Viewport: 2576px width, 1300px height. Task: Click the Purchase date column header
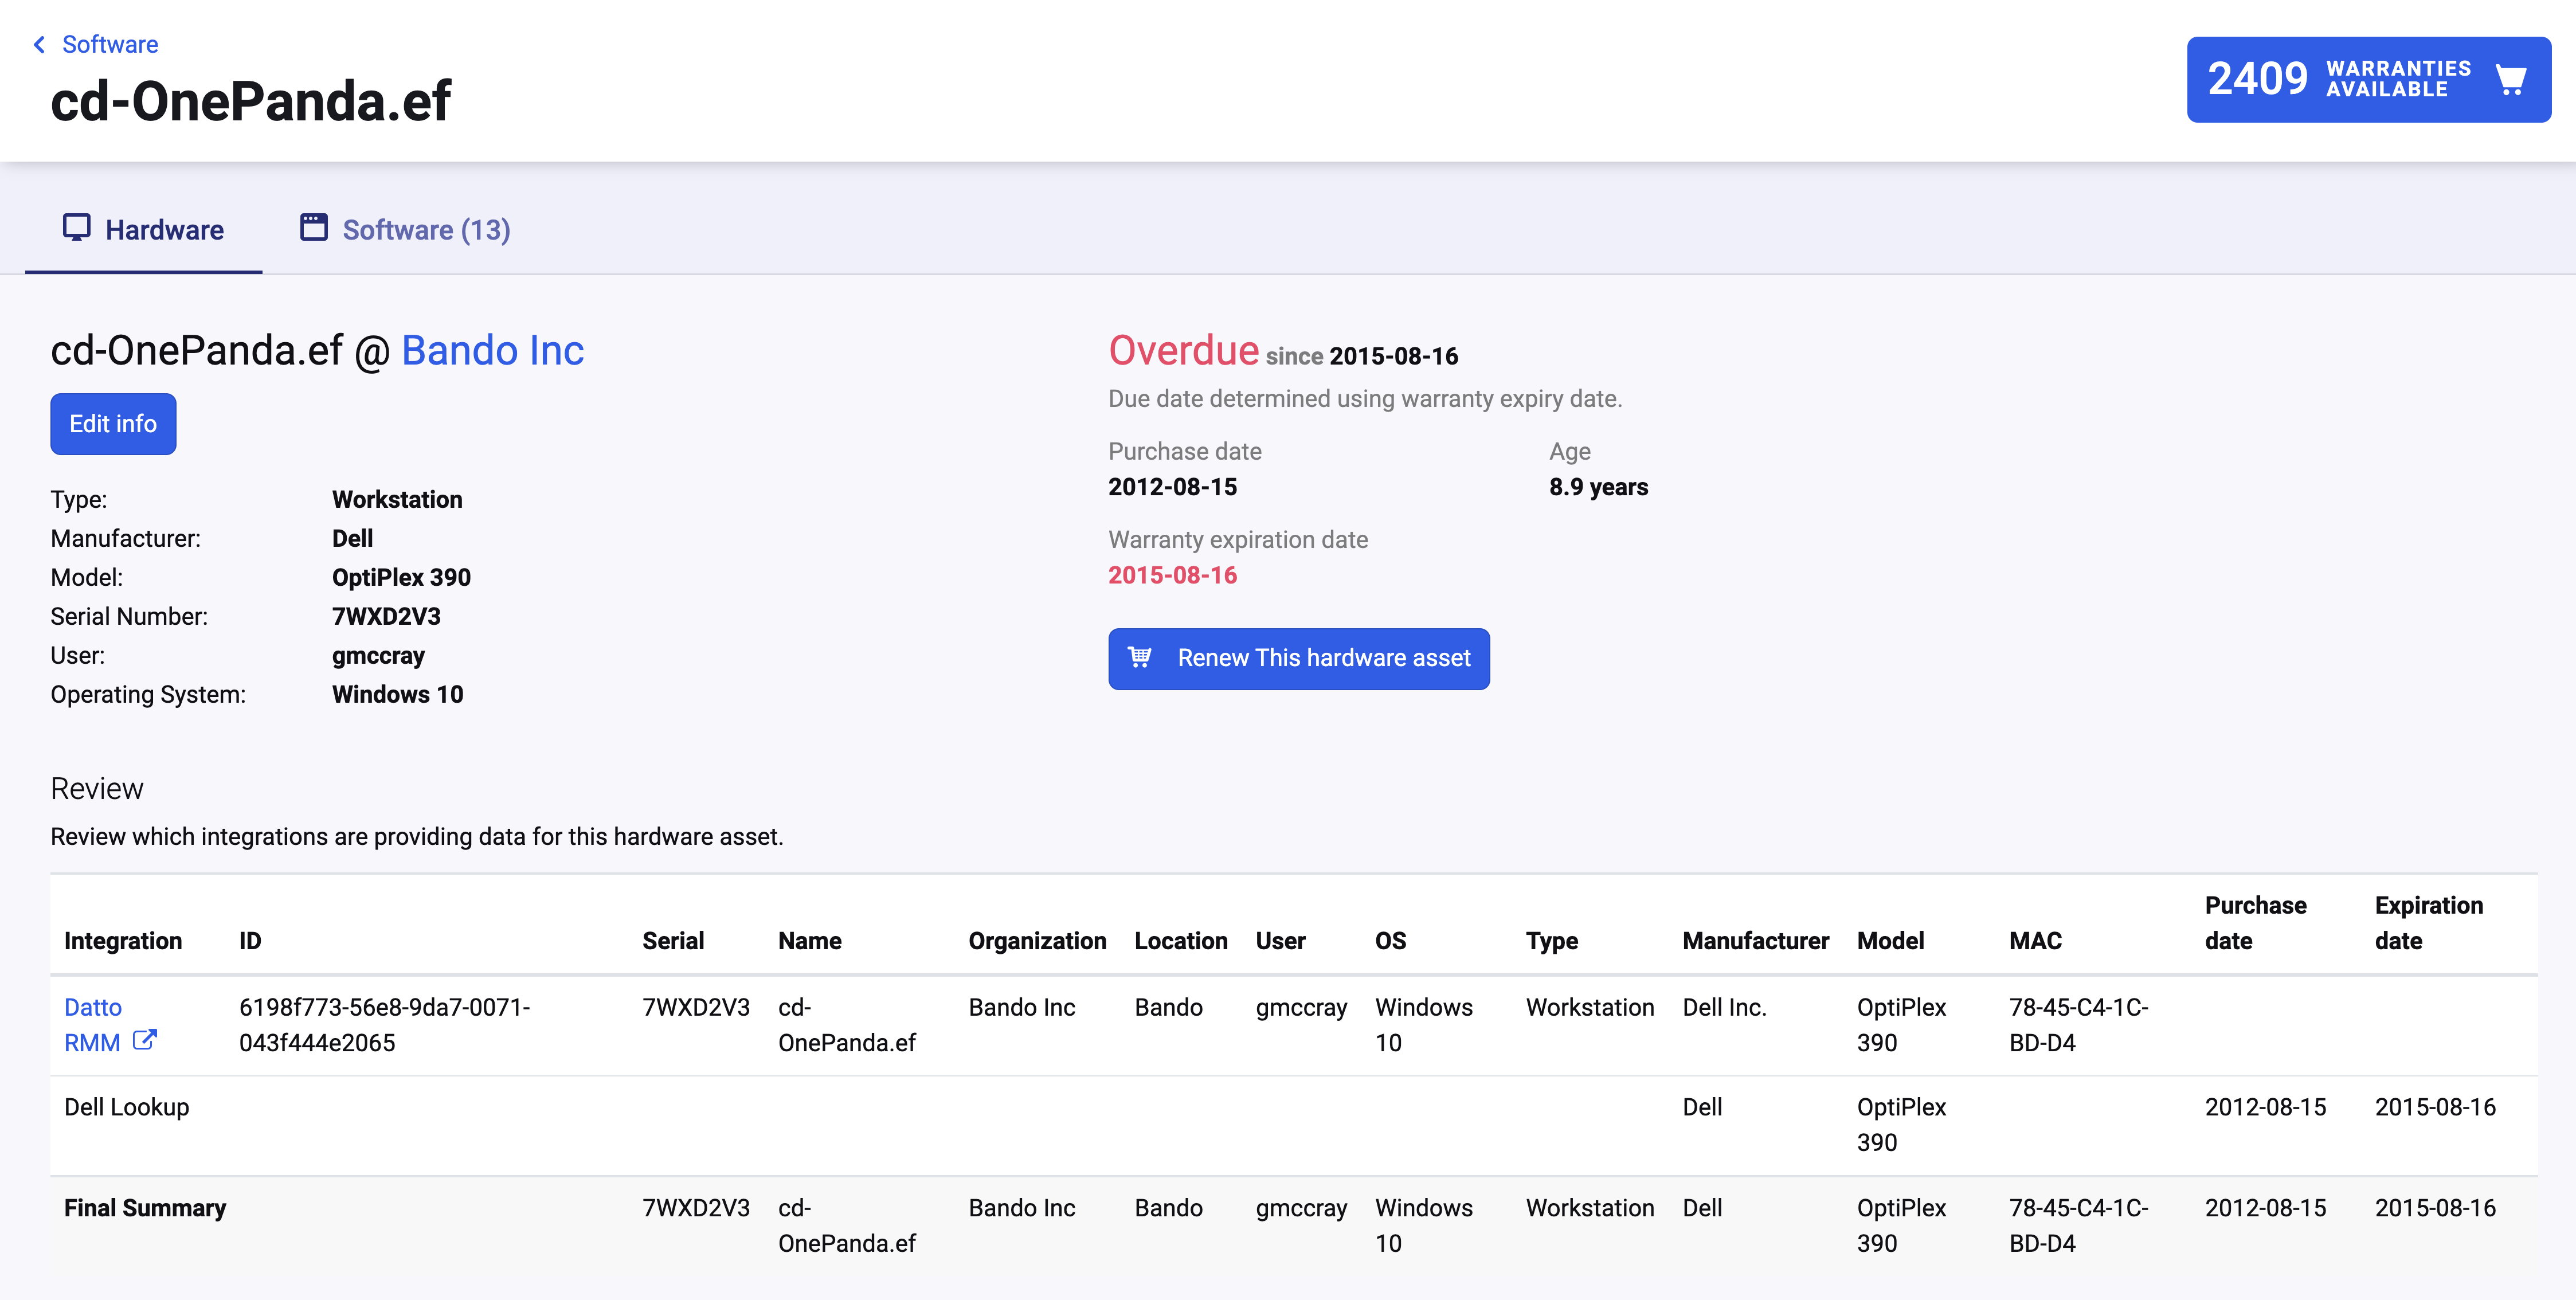[2255, 923]
